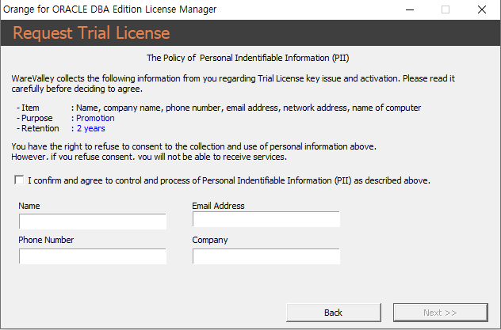
Task: Click the '- Retention' label
Action: [38, 128]
